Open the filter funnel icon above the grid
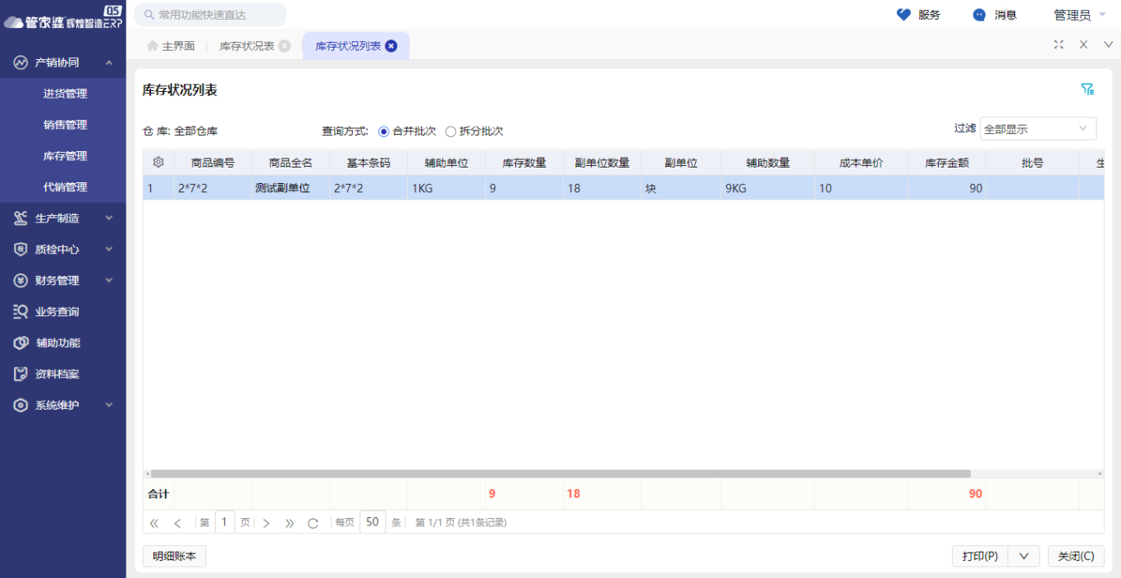 [x=1088, y=88]
